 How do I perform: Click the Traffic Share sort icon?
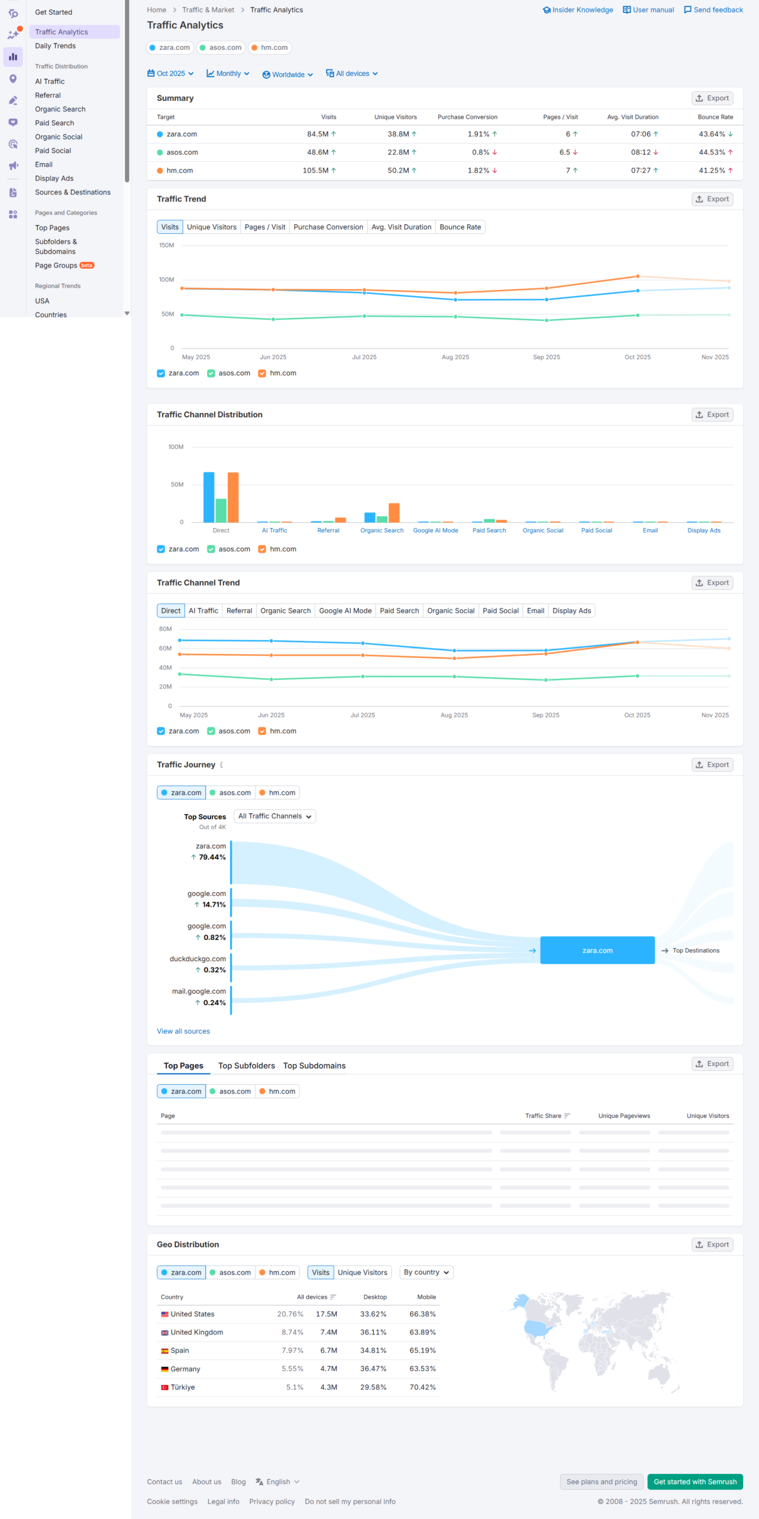tap(567, 1116)
